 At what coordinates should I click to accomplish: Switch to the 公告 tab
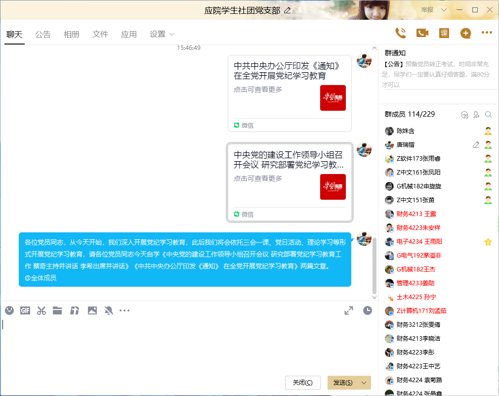[x=43, y=35]
